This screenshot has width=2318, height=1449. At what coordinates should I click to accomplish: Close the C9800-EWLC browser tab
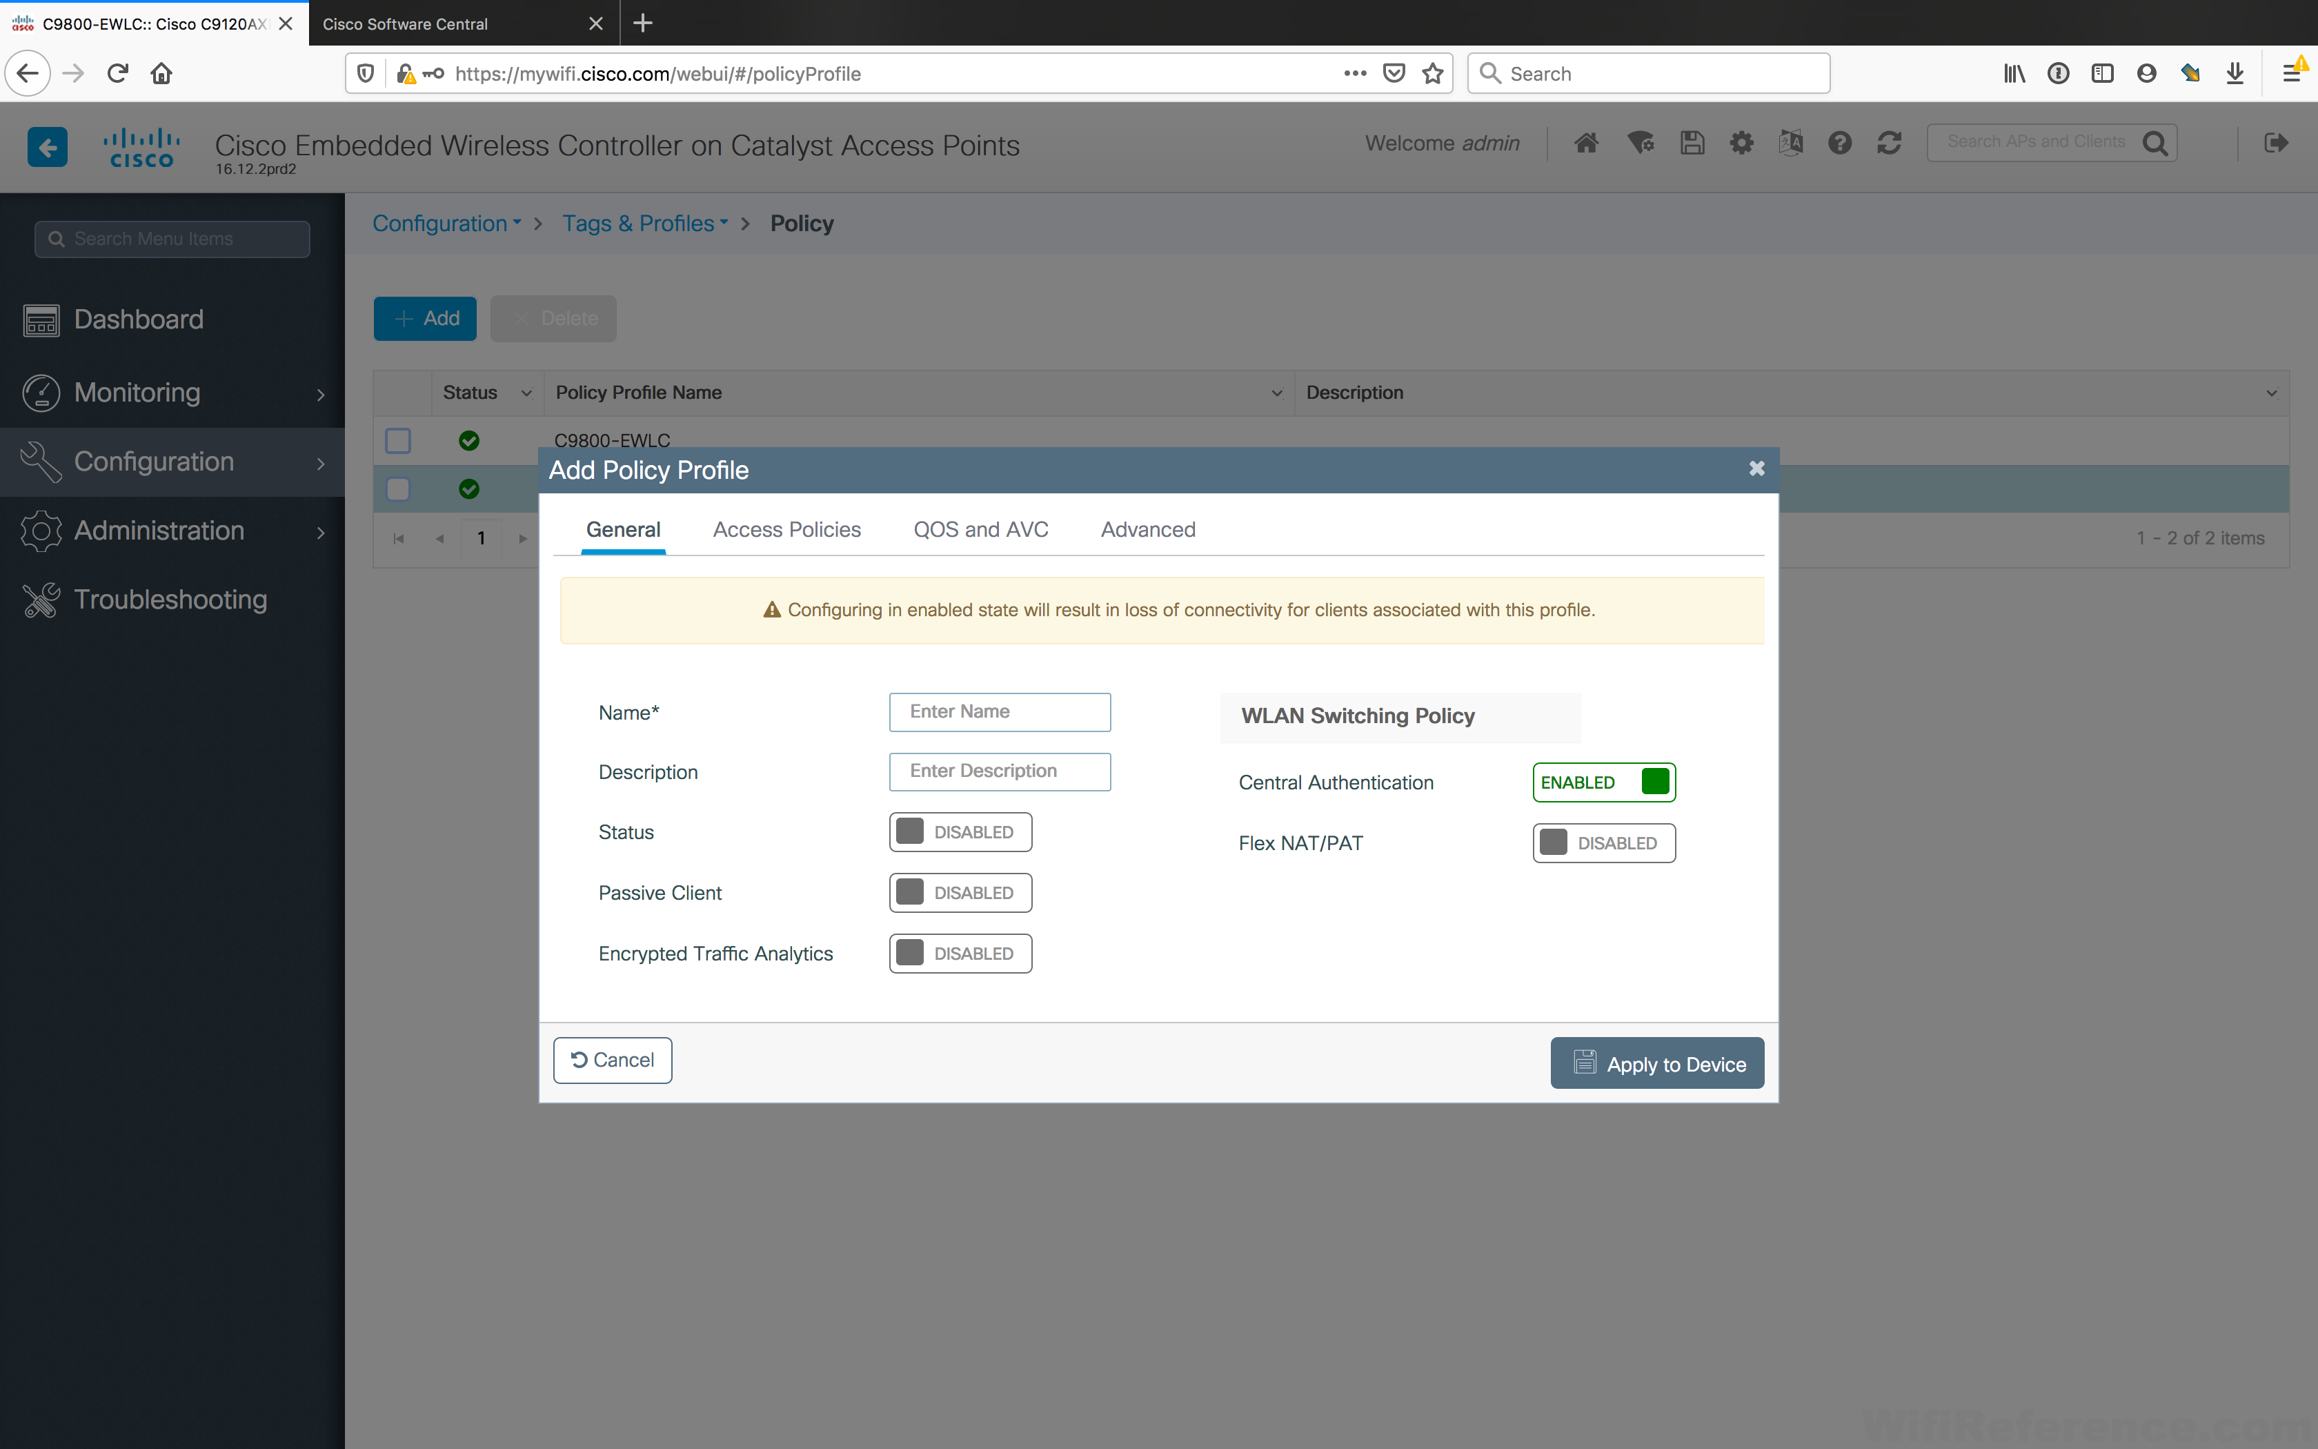[x=286, y=23]
